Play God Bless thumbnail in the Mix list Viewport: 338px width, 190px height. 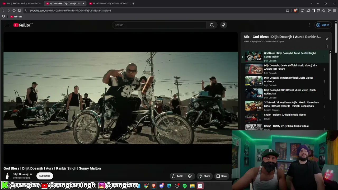(254, 56)
